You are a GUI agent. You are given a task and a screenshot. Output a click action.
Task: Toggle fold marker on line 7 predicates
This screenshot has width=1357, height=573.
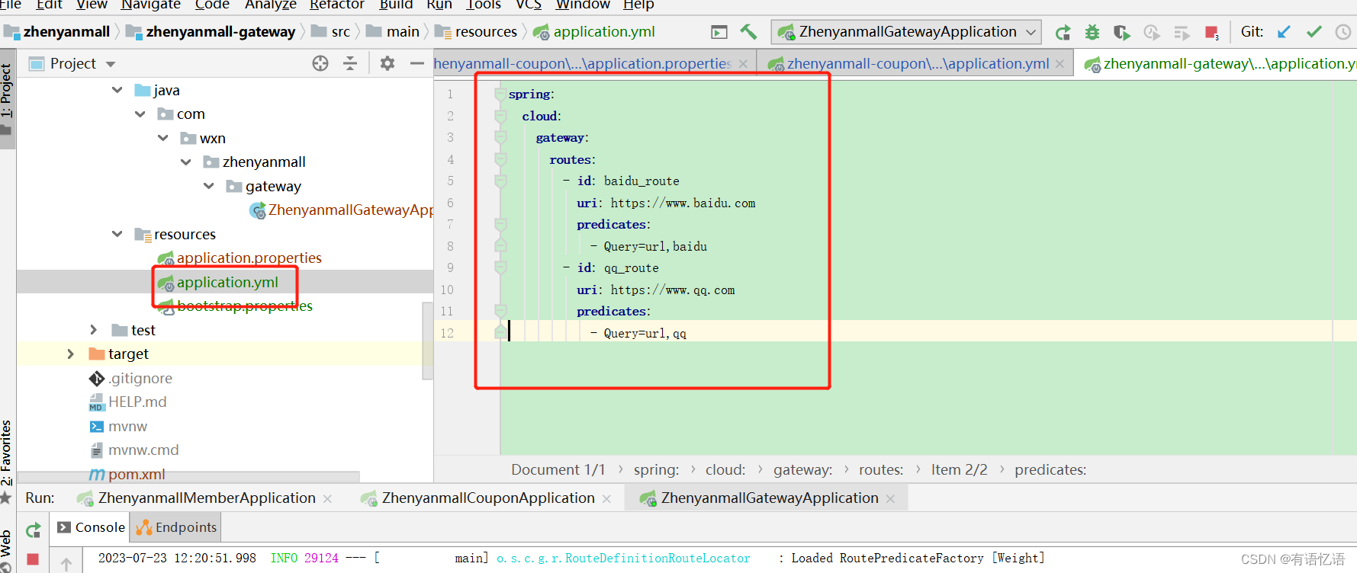click(500, 225)
